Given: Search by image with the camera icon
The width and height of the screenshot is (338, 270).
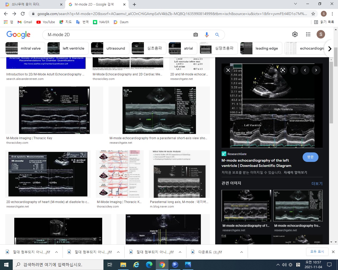Looking at the screenshot, I should point(196,35).
